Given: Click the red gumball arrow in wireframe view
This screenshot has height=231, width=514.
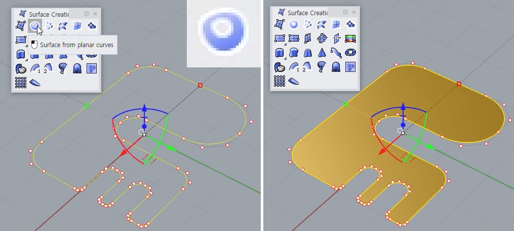Looking at the screenshot, I should tap(123, 153).
